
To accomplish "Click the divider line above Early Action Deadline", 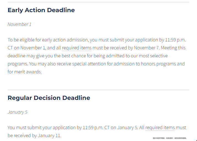I will point(98,2).
